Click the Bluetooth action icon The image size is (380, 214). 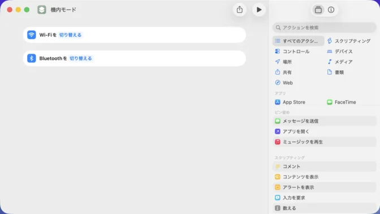pyautogui.click(x=32, y=58)
